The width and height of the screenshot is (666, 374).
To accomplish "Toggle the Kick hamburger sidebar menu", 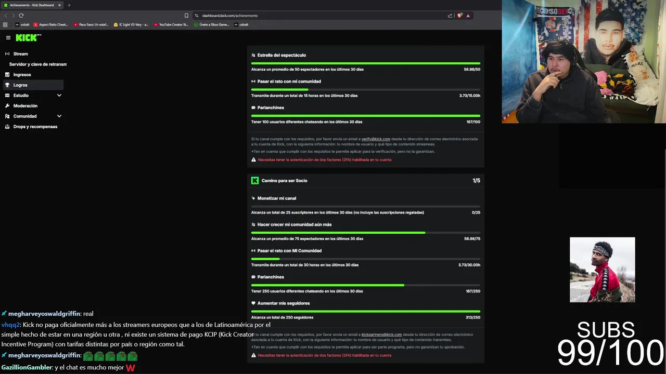I will [8, 37].
